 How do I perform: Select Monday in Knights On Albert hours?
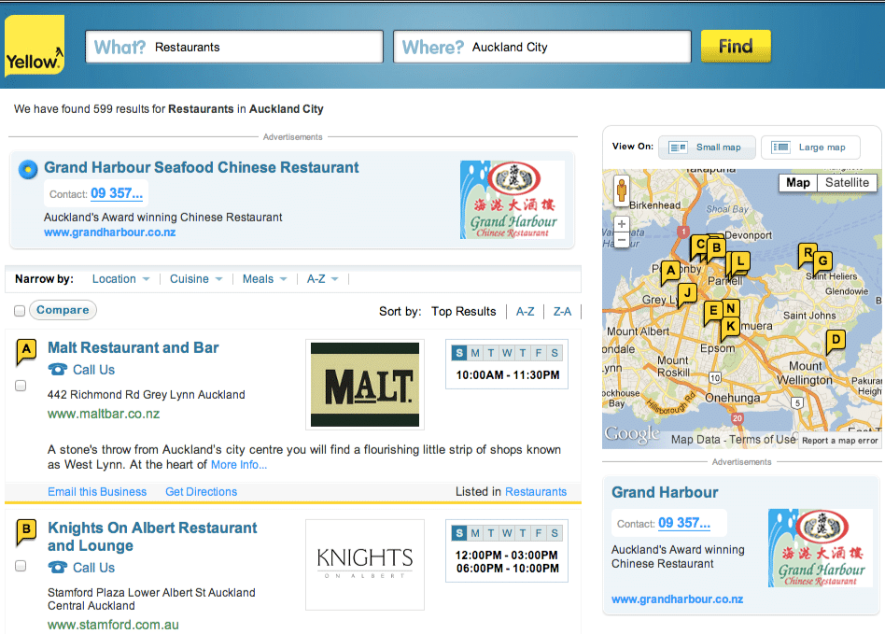click(x=475, y=533)
